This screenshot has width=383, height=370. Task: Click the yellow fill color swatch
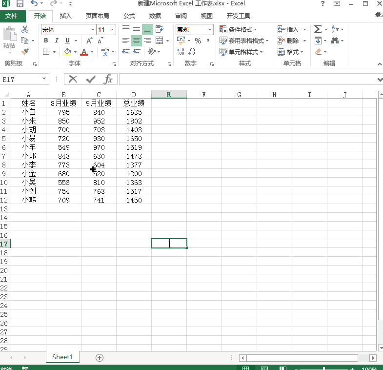pyautogui.click(x=67, y=55)
